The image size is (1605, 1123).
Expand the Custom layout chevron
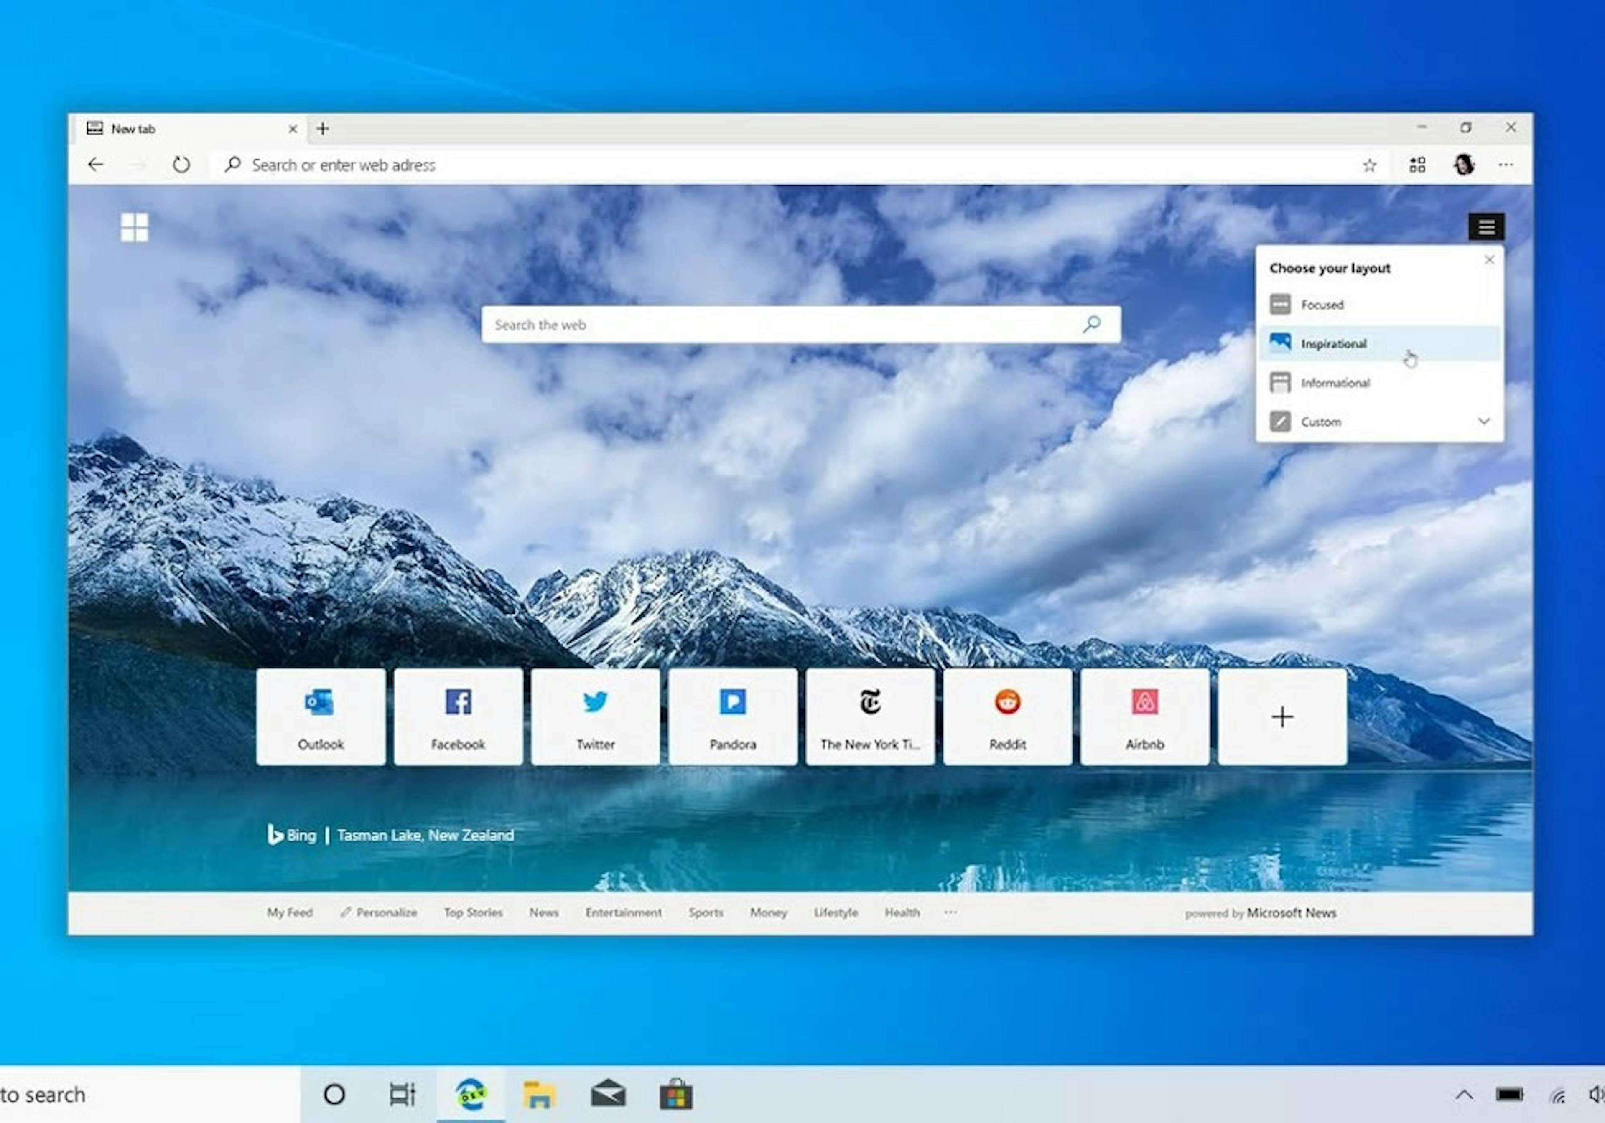(1483, 422)
